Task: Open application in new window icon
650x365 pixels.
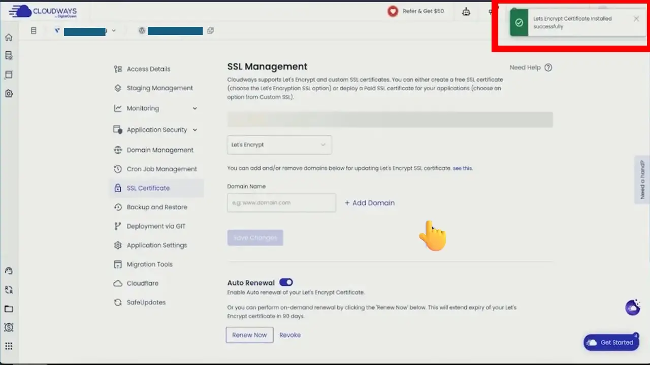Action: pos(210,30)
